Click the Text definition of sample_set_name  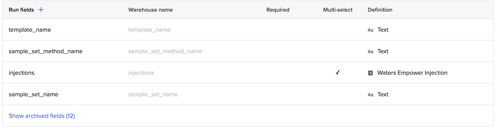click(x=383, y=94)
